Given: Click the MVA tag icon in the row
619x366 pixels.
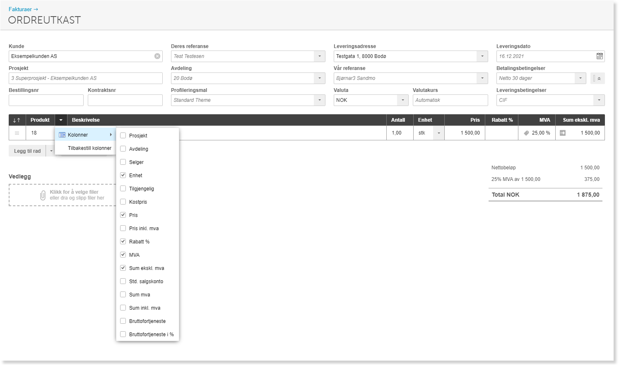Looking at the screenshot, I should tap(526, 133).
